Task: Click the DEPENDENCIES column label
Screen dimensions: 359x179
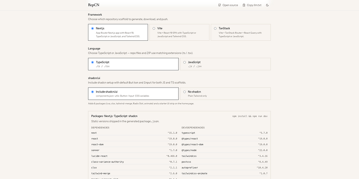Action: [100, 127]
